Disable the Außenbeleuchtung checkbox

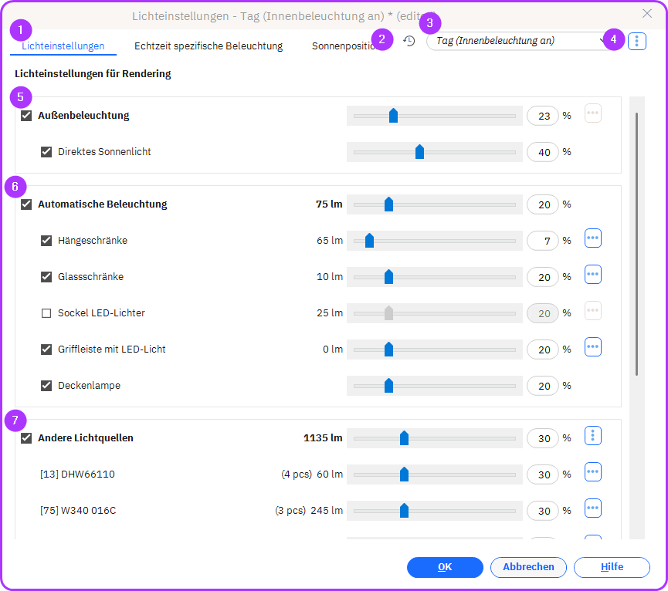point(26,116)
